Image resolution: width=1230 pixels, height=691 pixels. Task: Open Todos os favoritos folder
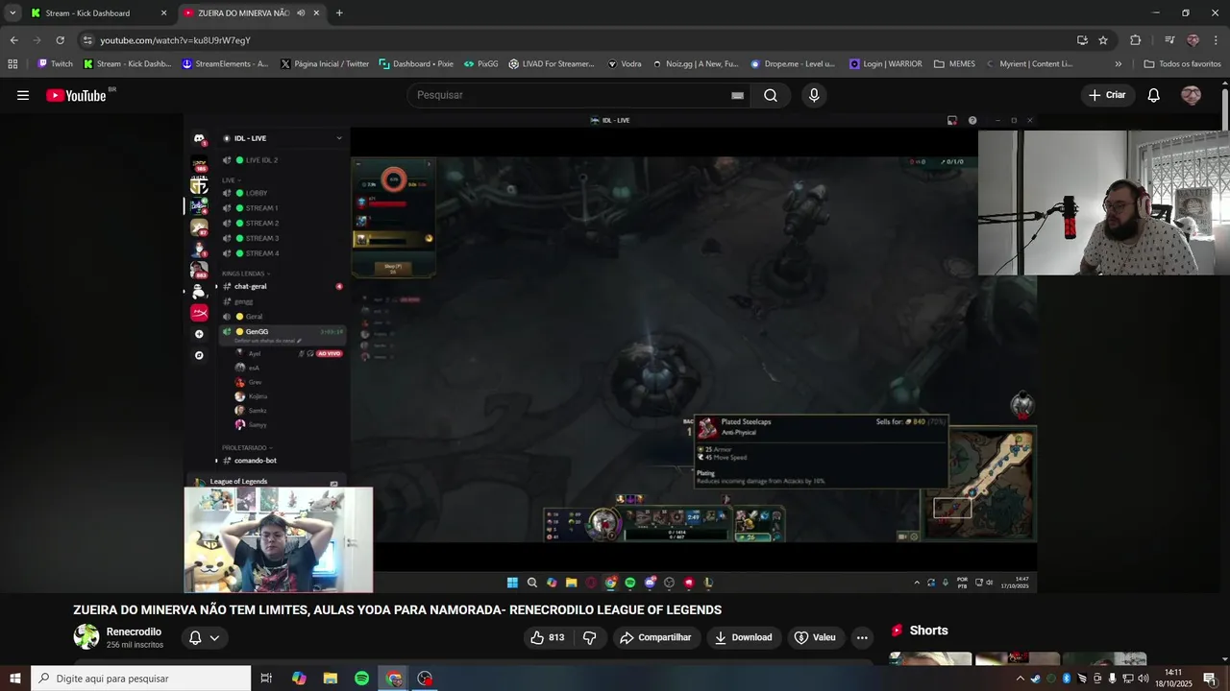point(1182,63)
